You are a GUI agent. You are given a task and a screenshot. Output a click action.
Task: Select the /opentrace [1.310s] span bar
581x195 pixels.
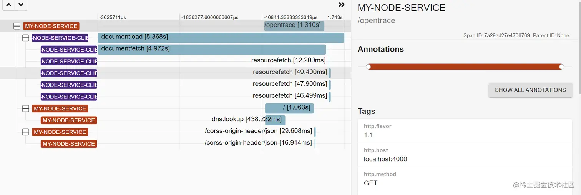(294, 26)
